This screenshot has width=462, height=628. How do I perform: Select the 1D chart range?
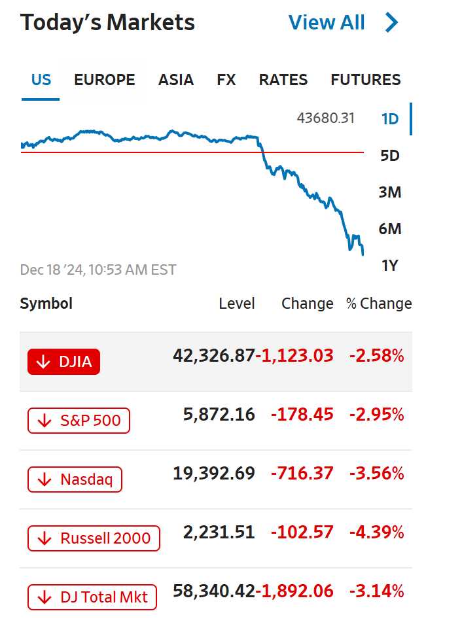click(x=390, y=119)
